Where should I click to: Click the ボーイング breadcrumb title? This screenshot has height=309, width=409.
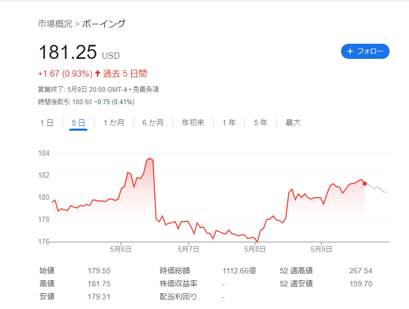tap(104, 24)
